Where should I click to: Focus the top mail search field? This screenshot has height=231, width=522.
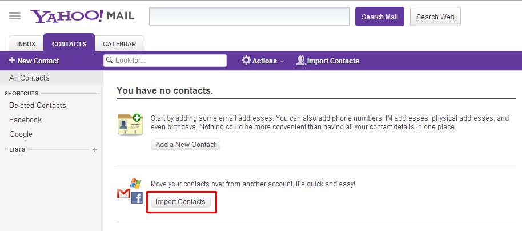point(250,17)
